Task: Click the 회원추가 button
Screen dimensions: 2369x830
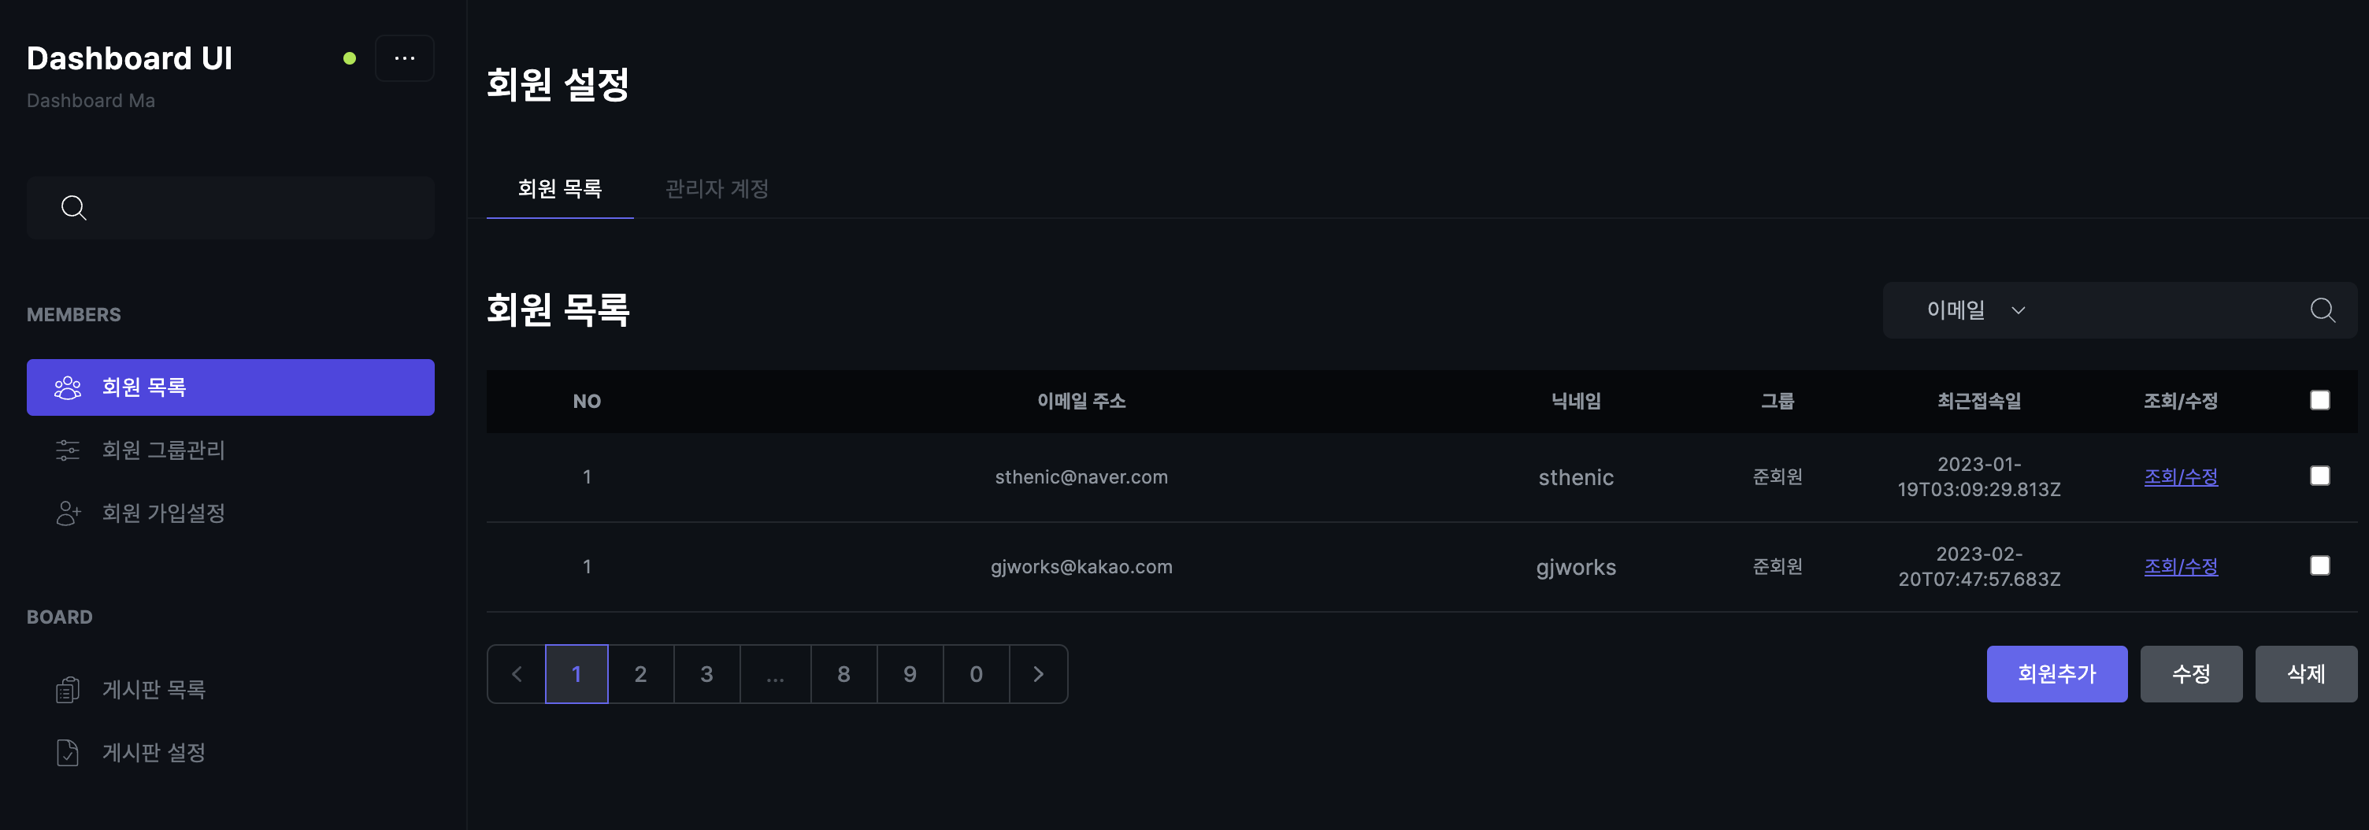Action: [2056, 675]
